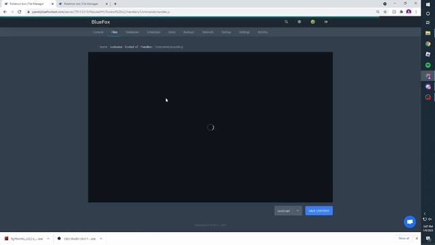Open a new browser tab with plus

(115, 4)
